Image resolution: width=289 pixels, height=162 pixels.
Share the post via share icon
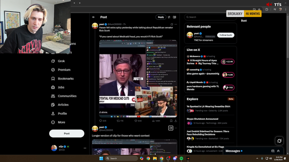(x=176, y=121)
